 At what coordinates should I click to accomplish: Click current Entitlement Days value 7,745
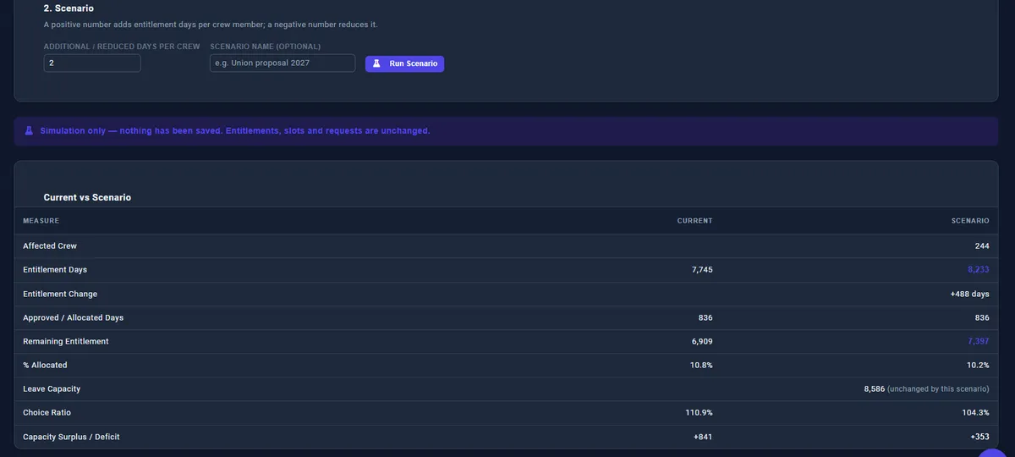pos(702,270)
